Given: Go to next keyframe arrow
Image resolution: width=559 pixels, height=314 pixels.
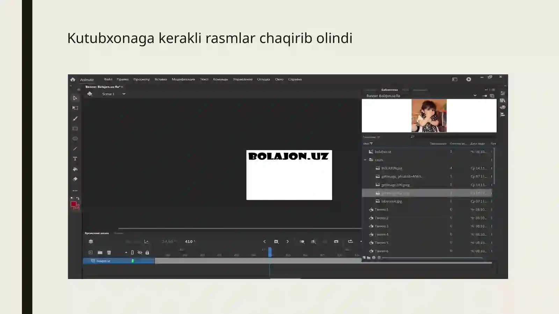Looking at the screenshot, I should pyautogui.click(x=288, y=241).
